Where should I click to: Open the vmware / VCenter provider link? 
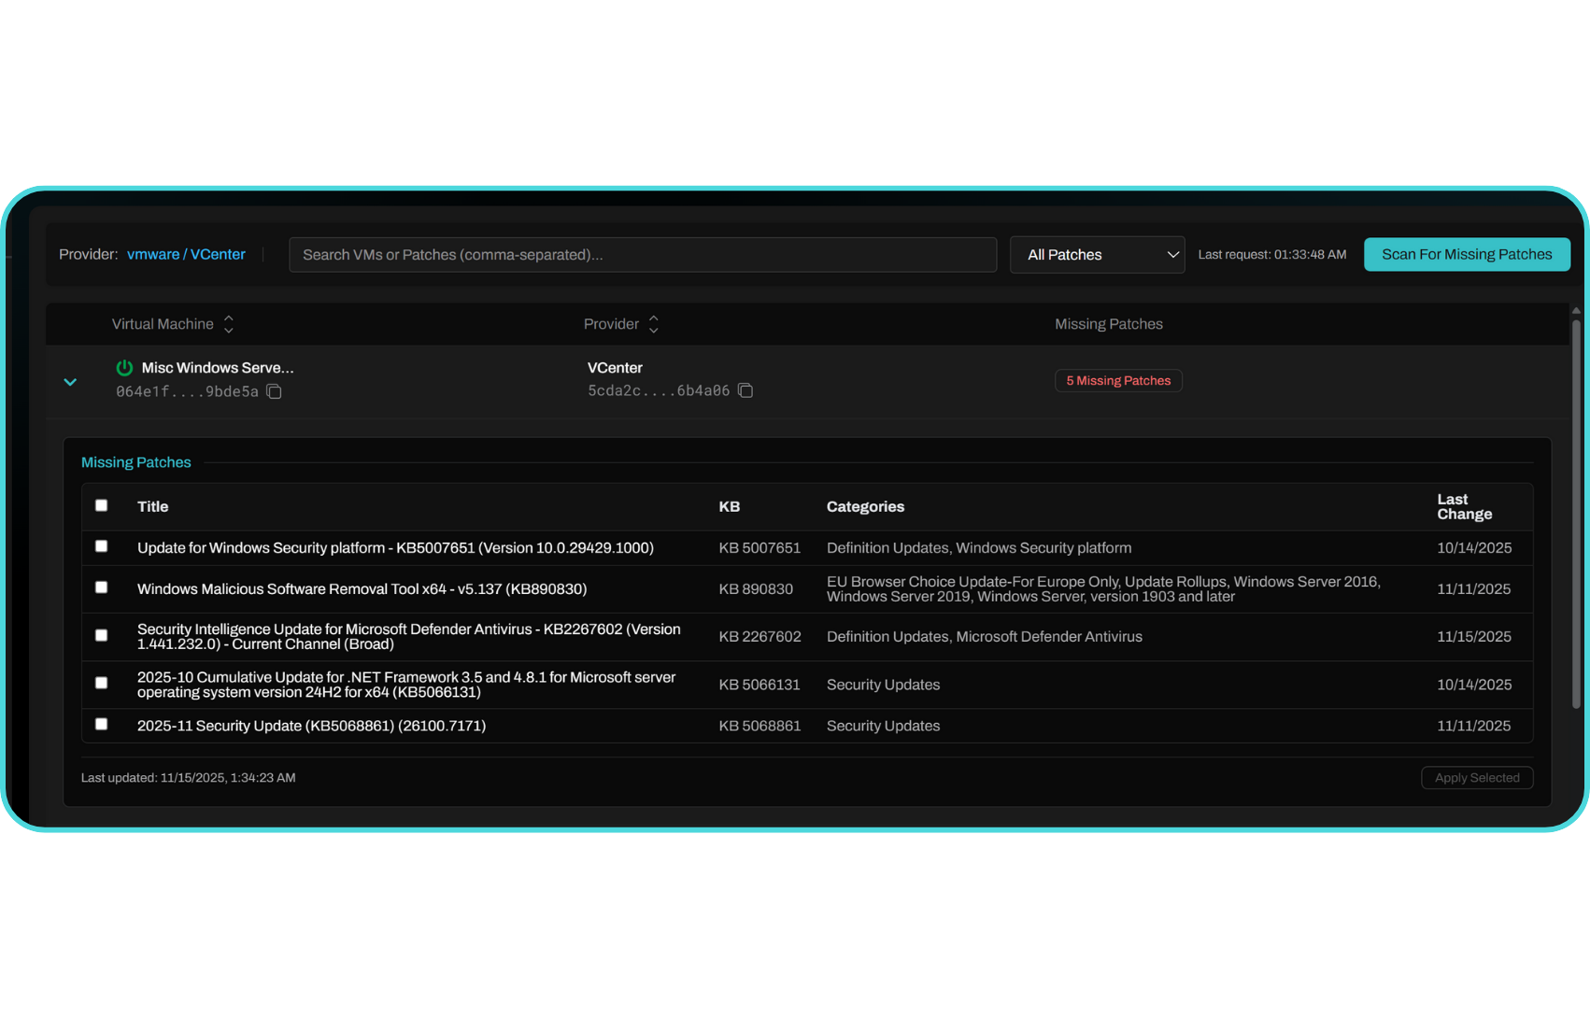(x=186, y=254)
